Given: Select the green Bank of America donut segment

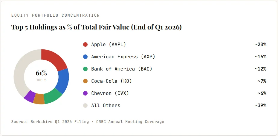Looking at the screenshot, I should [52, 97].
